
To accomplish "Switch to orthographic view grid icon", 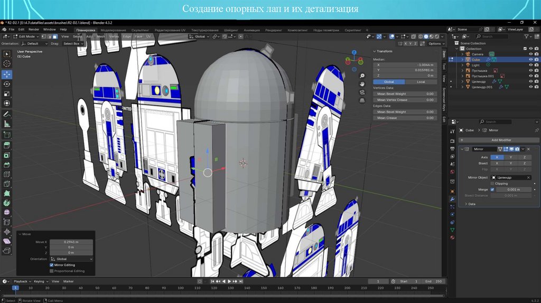I will (x=362, y=100).
